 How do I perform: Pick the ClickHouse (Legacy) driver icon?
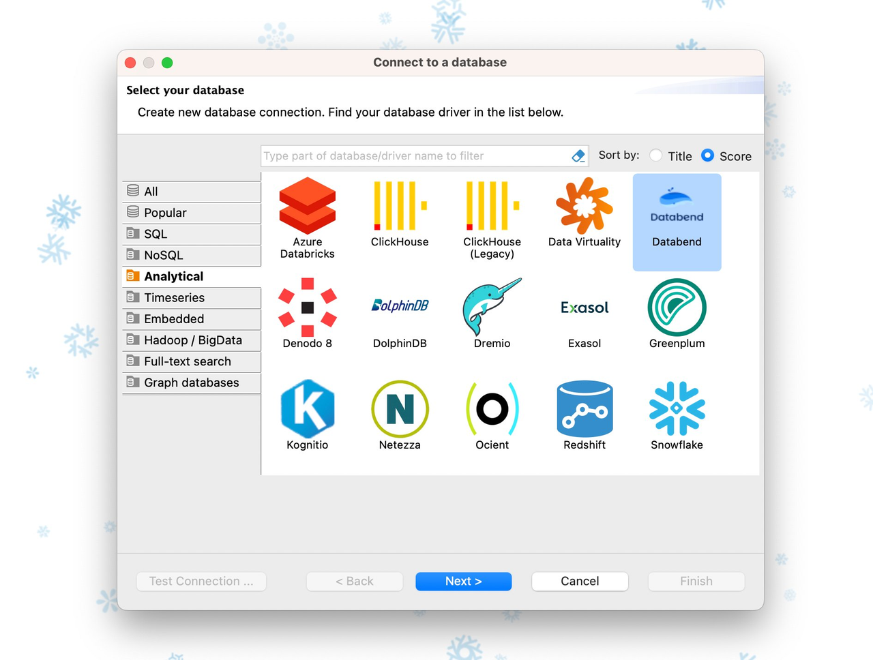coord(492,206)
